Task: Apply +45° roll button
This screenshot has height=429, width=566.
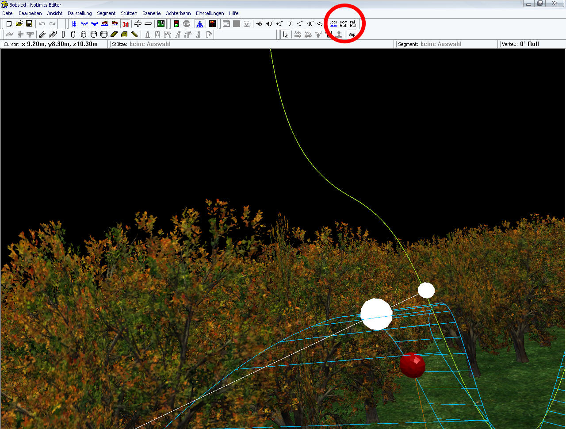Action: tap(259, 24)
